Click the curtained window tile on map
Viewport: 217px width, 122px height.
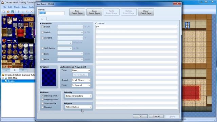(187, 25)
